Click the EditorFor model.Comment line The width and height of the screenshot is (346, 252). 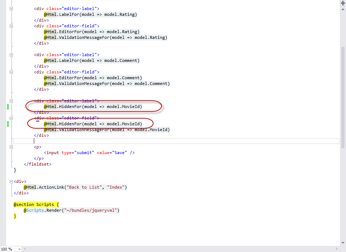point(93,78)
